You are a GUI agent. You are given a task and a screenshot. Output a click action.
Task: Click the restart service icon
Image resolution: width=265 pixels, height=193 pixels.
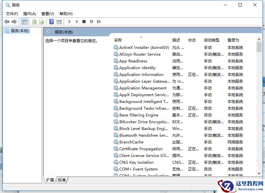[99, 22]
